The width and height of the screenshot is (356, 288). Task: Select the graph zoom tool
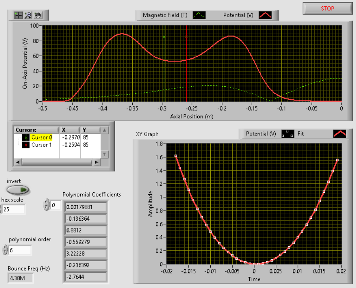(x=28, y=15)
